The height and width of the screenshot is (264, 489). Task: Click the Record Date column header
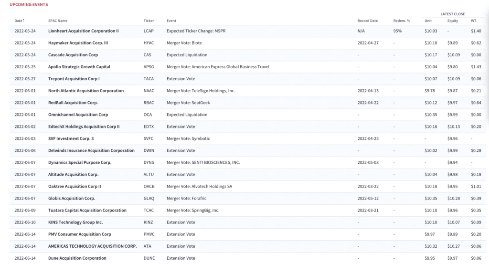[x=367, y=21]
